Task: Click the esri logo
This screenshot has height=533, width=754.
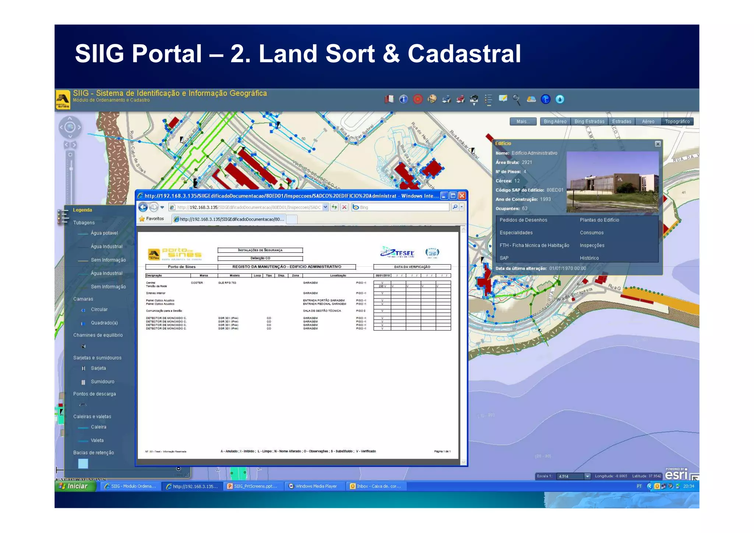Action: tap(677, 474)
